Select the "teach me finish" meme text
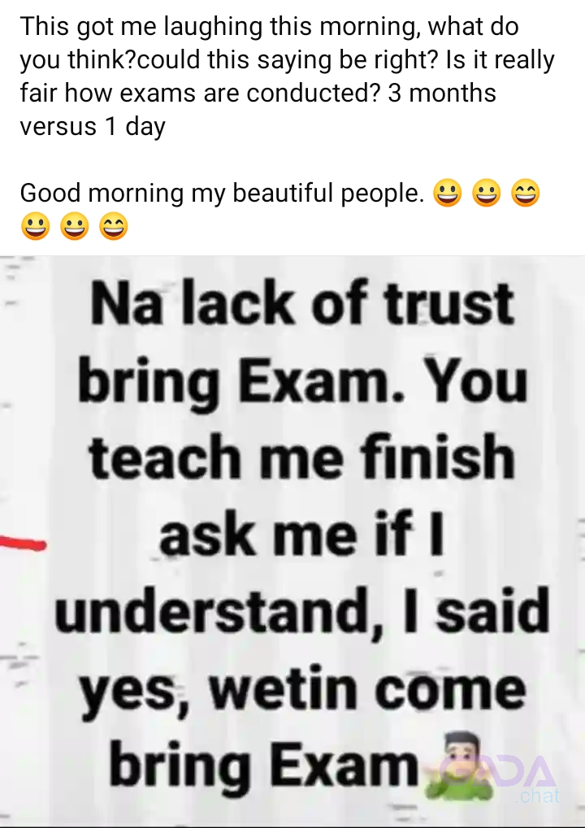The image size is (585, 828). pos(301,457)
